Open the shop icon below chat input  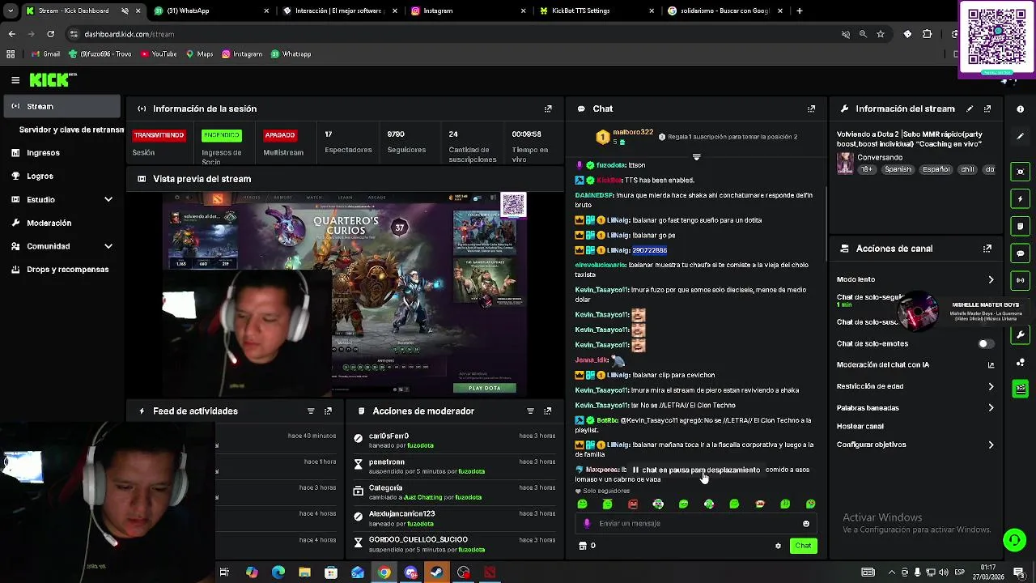click(x=582, y=546)
